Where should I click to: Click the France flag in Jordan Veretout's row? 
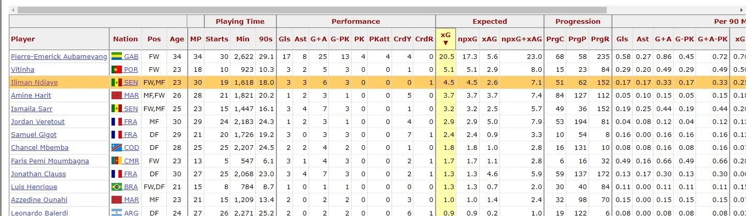click(x=116, y=121)
